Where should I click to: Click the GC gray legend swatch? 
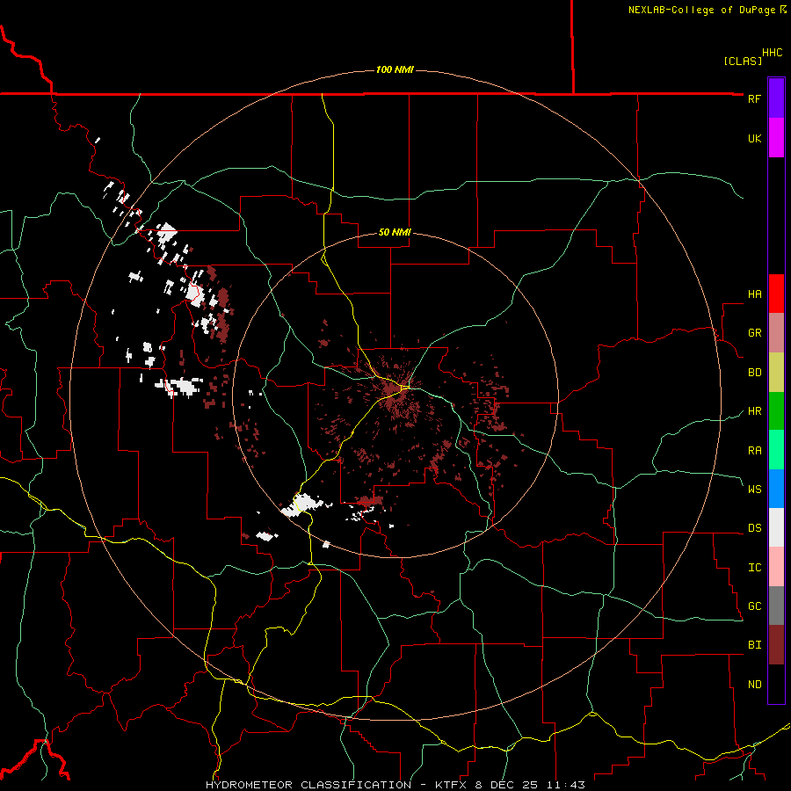[x=776, y=606]
